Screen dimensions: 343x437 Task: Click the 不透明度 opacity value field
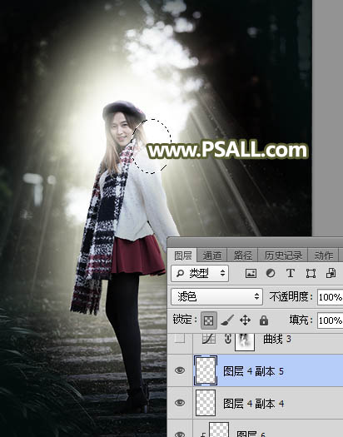tap(331, 297)
